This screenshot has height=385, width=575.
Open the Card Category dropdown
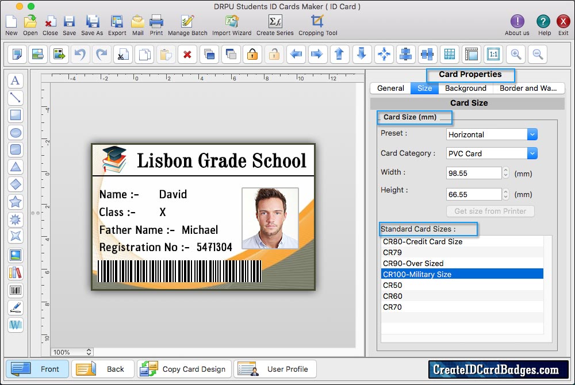(x=532, y=153)
